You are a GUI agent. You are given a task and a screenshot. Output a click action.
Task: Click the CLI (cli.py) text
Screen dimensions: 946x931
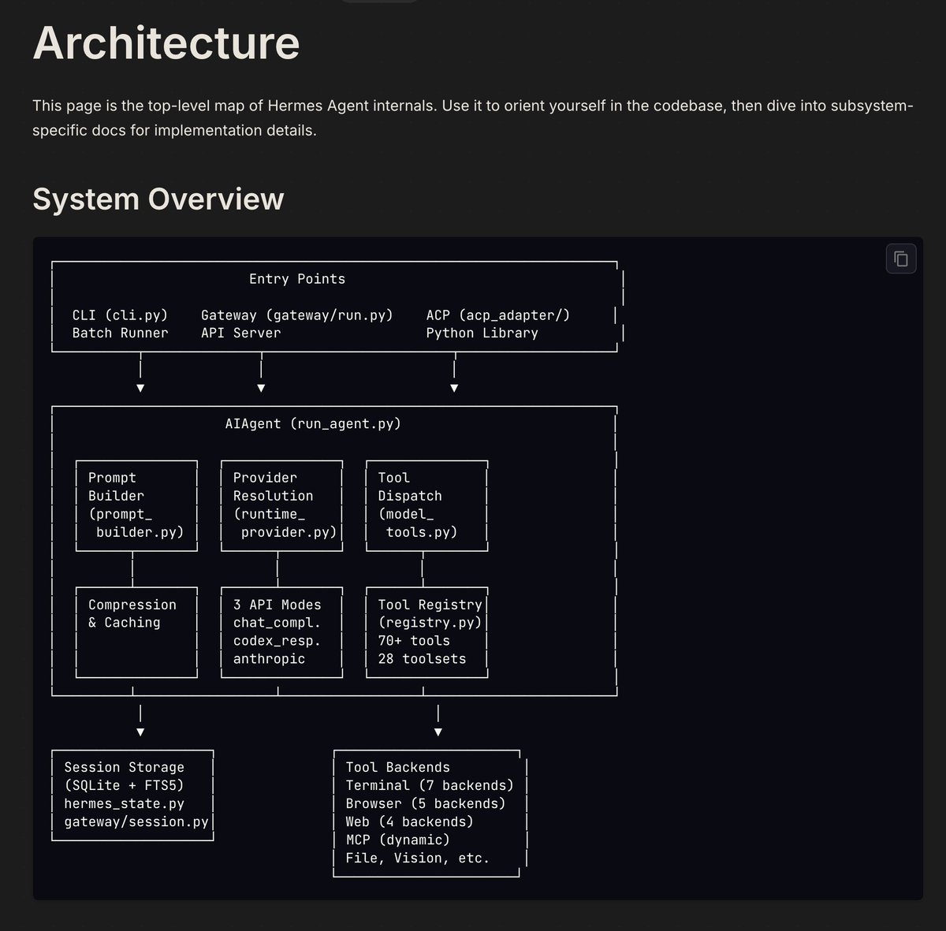pyautogui.click(x=120, y=315)
